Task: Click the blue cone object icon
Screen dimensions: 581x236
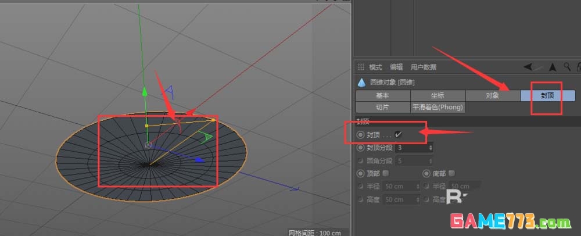Action: point(361,82)
